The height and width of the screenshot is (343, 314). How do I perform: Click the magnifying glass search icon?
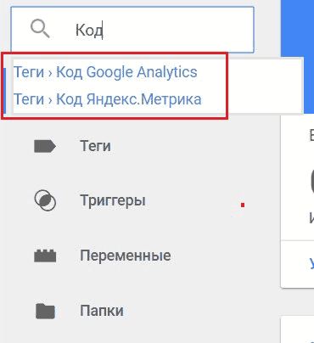[x=40, y=29]
